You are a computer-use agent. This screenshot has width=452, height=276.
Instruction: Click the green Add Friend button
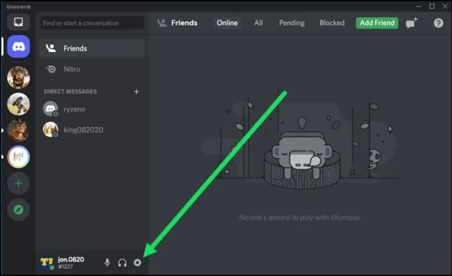coord(377,23)
